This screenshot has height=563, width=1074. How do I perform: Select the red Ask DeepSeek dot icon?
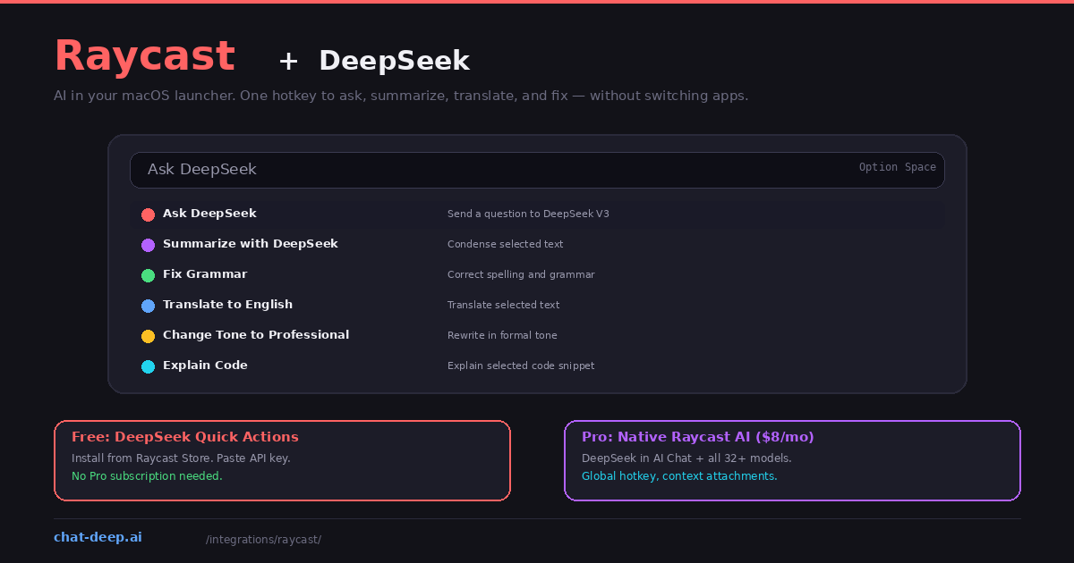(149, 214)
